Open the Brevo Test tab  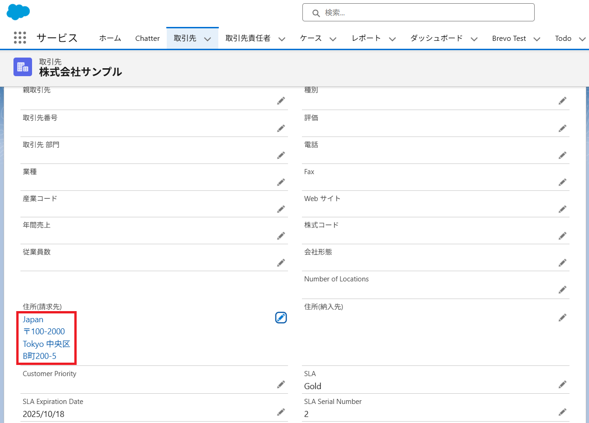tap(509, 39)
